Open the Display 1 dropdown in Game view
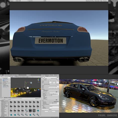 click(x=12, y=1)
